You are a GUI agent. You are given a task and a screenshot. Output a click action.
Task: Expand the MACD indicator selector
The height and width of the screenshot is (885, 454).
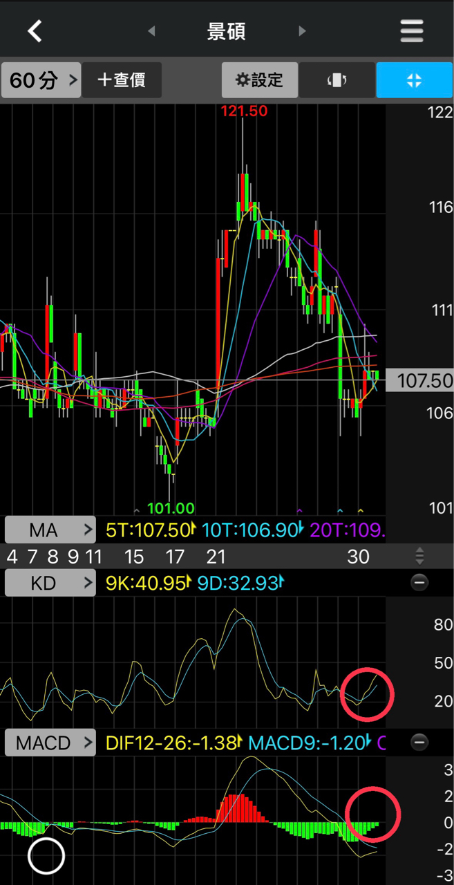tap(50, 743)
